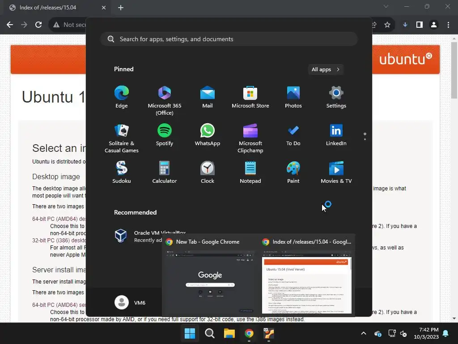Go back in Chrome navigation

coord(10,25)
